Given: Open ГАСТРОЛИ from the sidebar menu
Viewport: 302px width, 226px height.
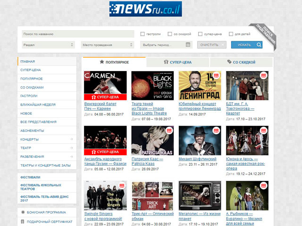Looking at the screenshot, I should [x=47, y=96].
